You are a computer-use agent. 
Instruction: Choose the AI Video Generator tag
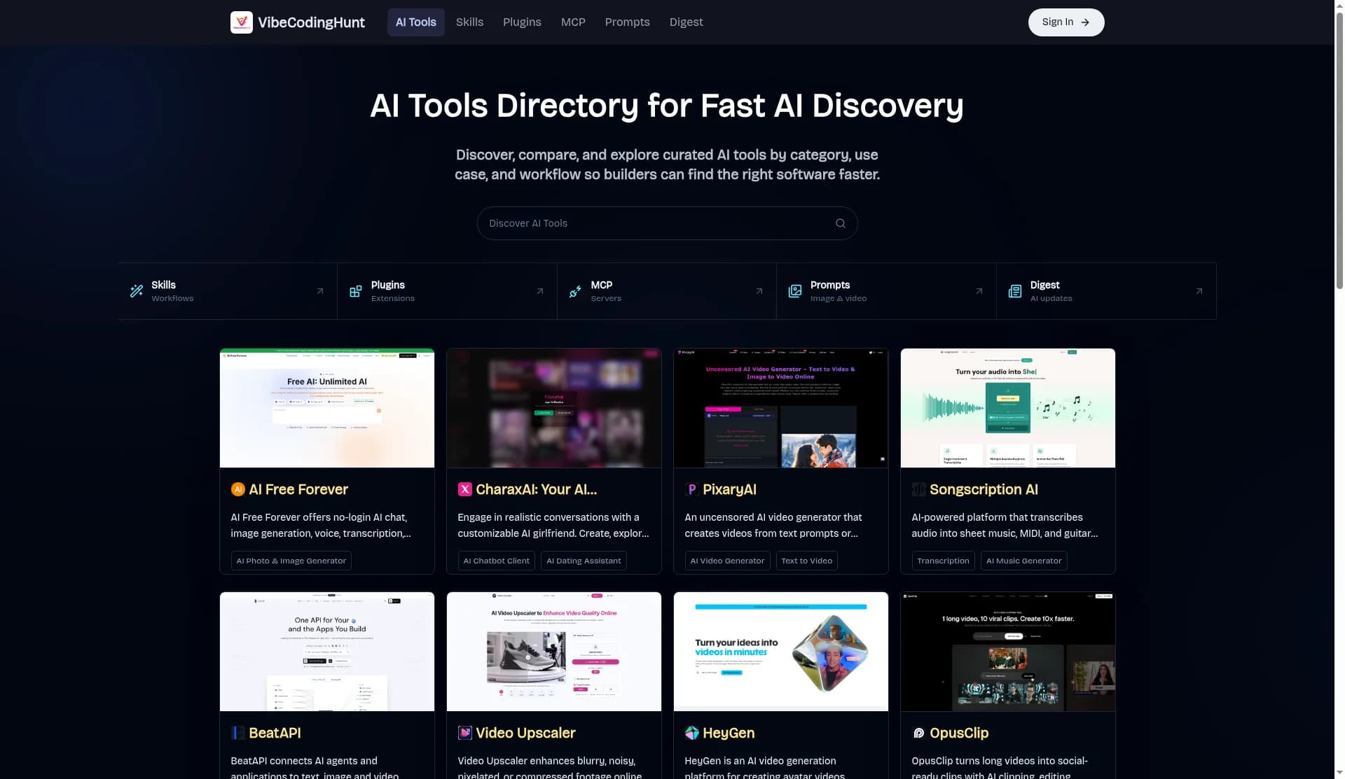tap(727, 561)
